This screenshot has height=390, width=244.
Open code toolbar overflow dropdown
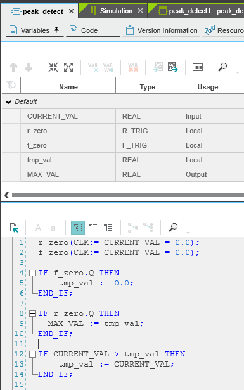[188, 233]
